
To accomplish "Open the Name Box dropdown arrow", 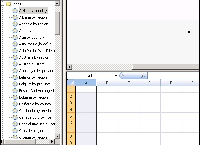I will [116, 76].
